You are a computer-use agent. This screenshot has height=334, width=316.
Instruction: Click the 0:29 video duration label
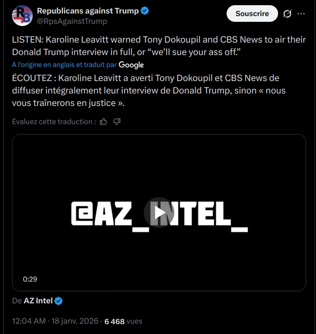coord(30,279)
